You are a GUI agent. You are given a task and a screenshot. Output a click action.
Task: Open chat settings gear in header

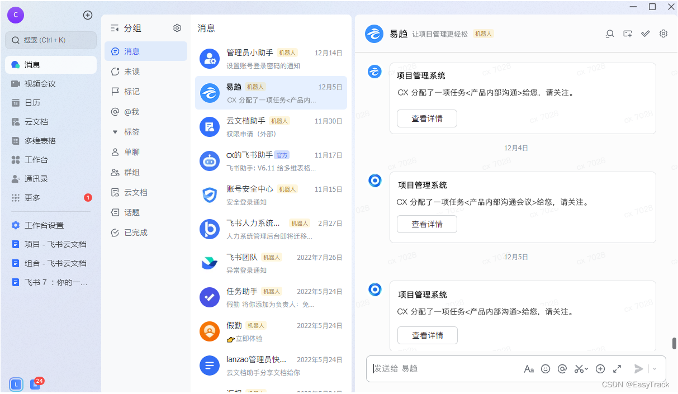click(663, 34)
